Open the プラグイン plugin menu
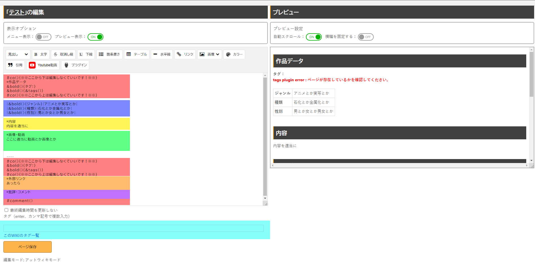 point(75,65)
